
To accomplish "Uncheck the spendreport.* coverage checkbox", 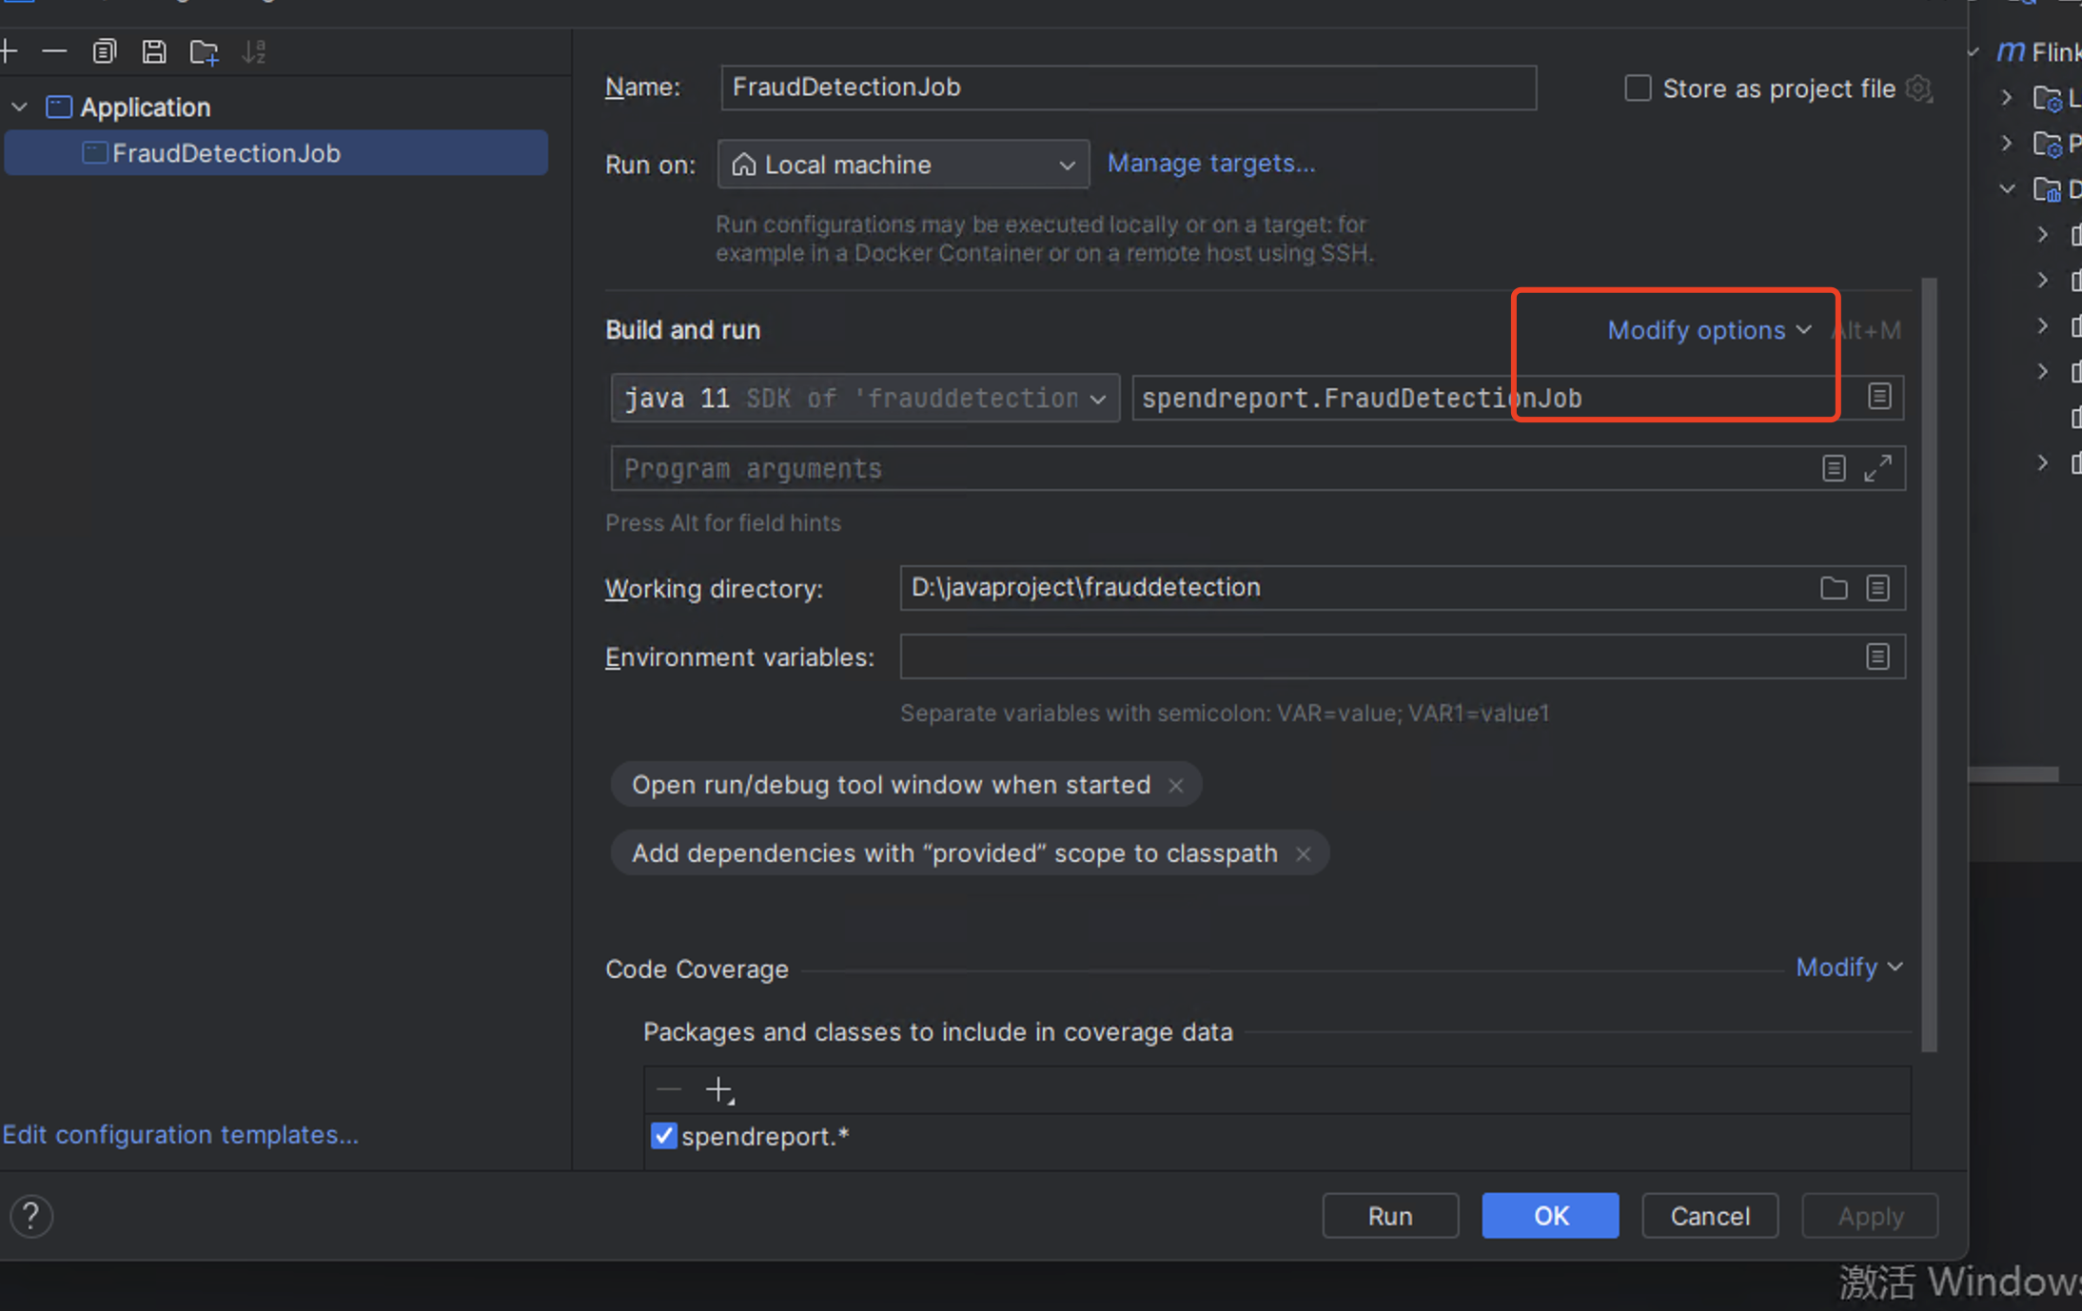I will click(663, 1136).
